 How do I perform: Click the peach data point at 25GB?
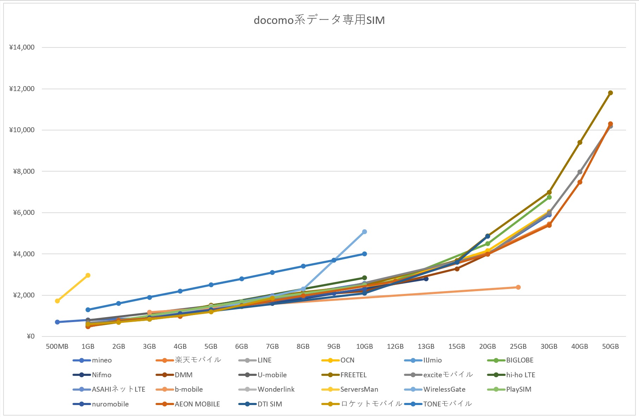pos(518,287)
